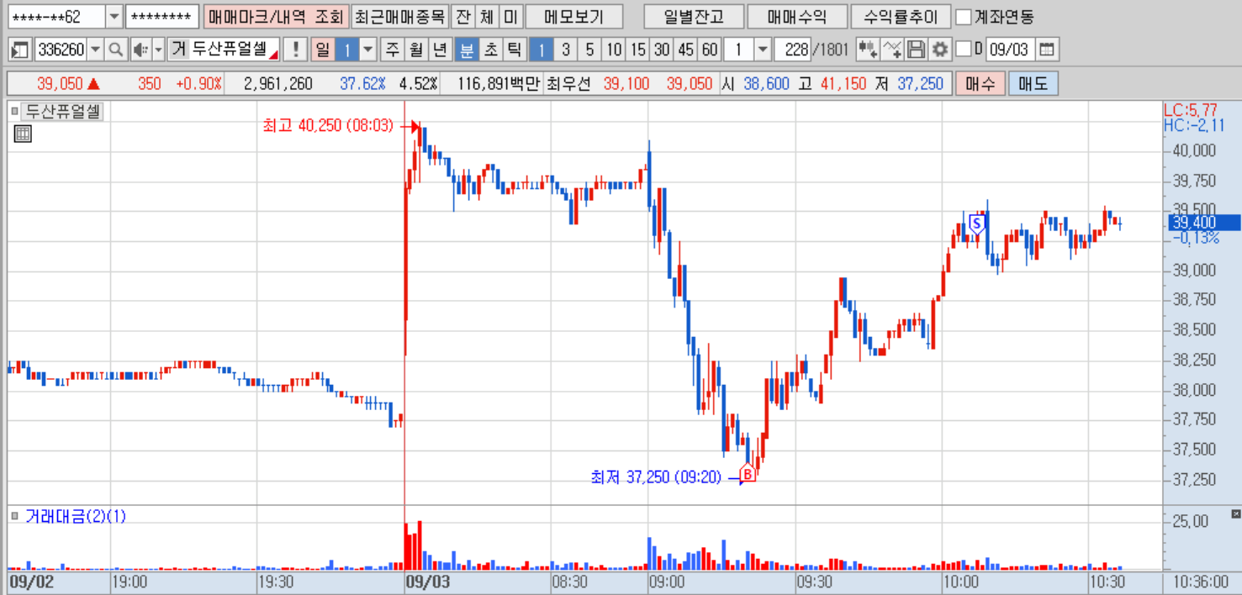Click the blue 매도 sell button
The height and width of the screenshot is (595, 1242).
point(1033,84)
